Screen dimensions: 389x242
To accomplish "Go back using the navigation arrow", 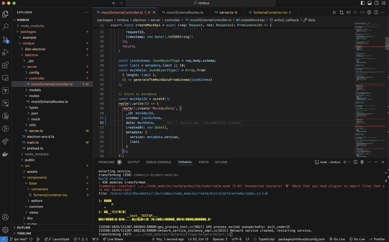I will pos(114,3).
